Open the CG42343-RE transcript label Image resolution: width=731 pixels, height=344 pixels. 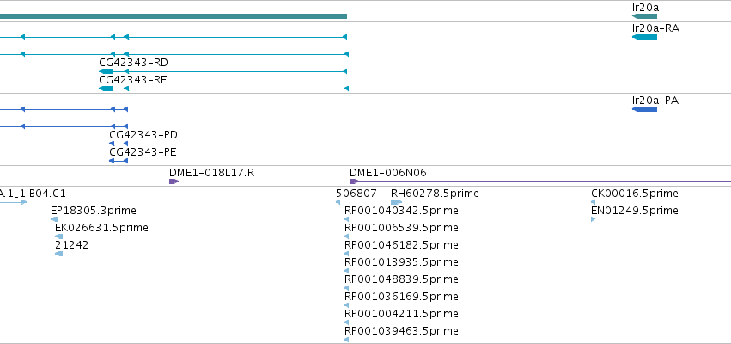coord(133,80)
